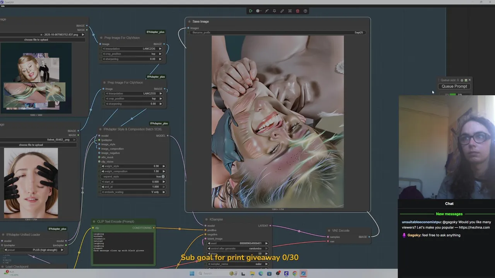The width and height of the screenshot is (495, 278).
Task: Click the fit-to-view expand icon in toolbar
Action: click(x=290, y=11)
